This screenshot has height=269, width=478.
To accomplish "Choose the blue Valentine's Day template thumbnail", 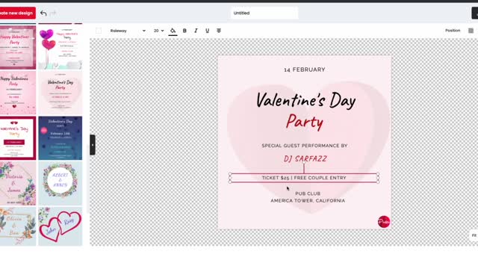I will tap(60, 137).
